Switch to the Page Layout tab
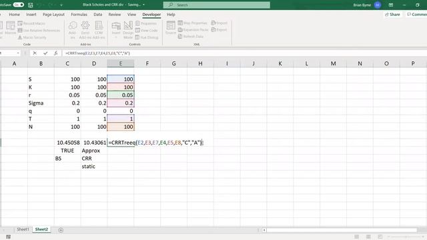The image size is (427, 240). [x=53, y=15]
